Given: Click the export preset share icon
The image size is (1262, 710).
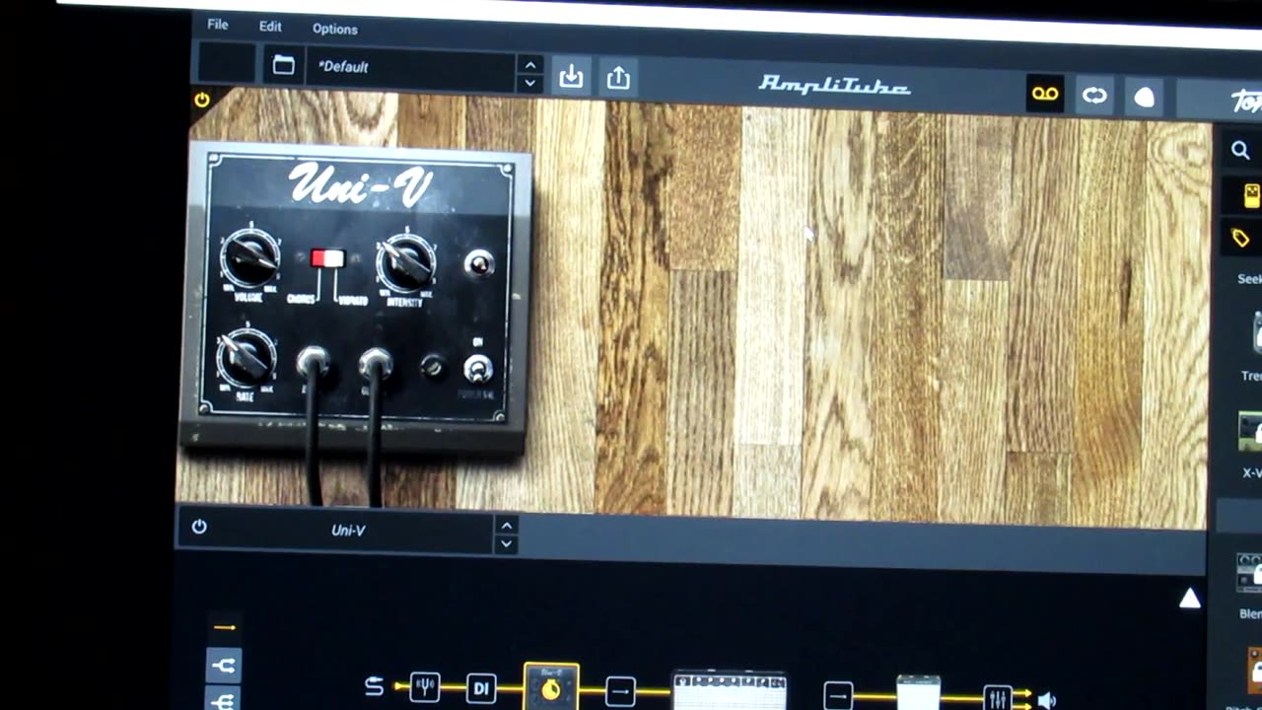Looking at the screenshot, I should (618, 78).
